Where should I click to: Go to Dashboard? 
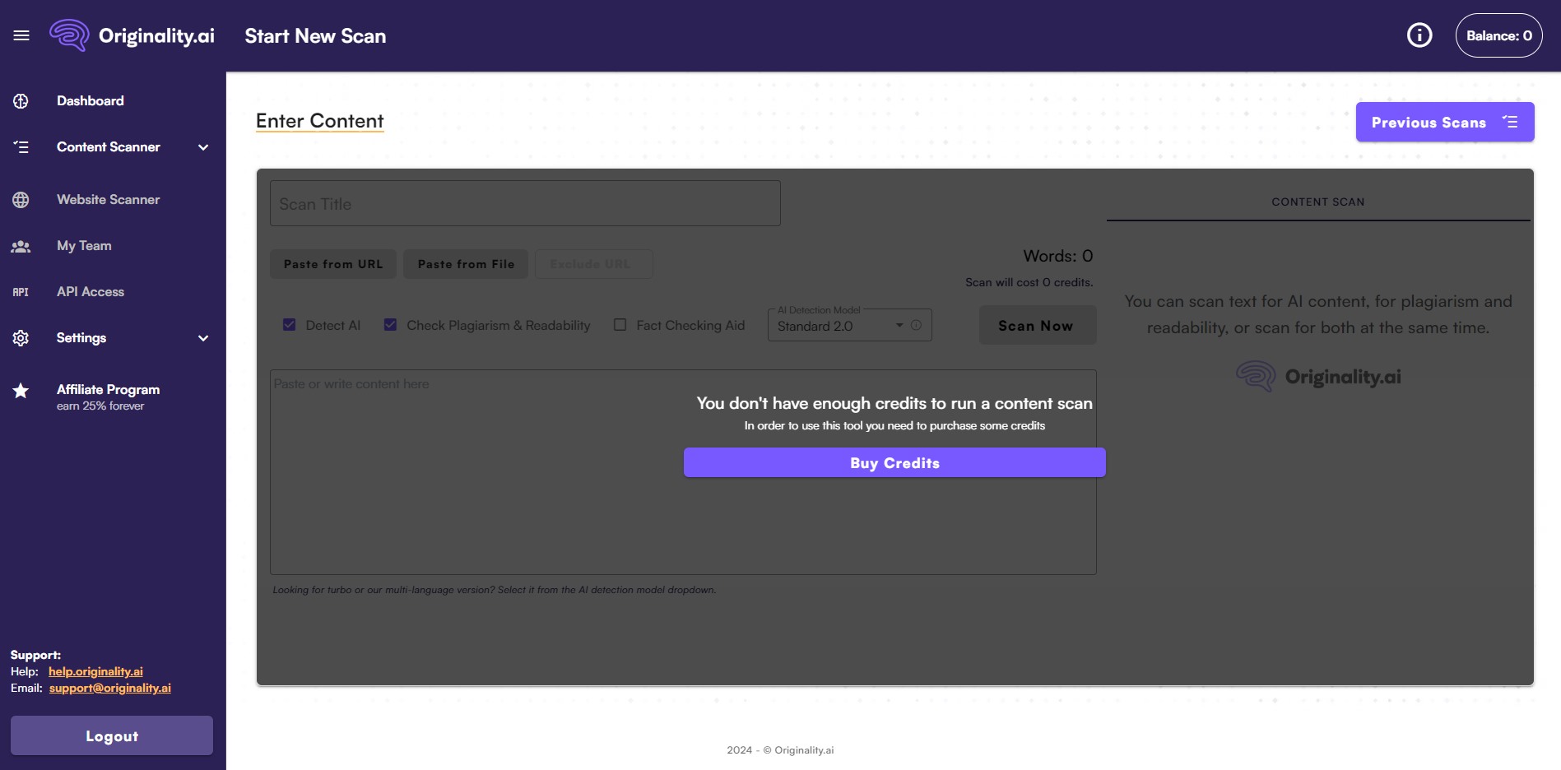[91, 101]
